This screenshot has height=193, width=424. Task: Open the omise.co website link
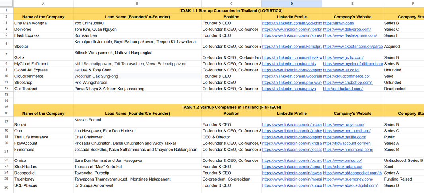(342, 161)
